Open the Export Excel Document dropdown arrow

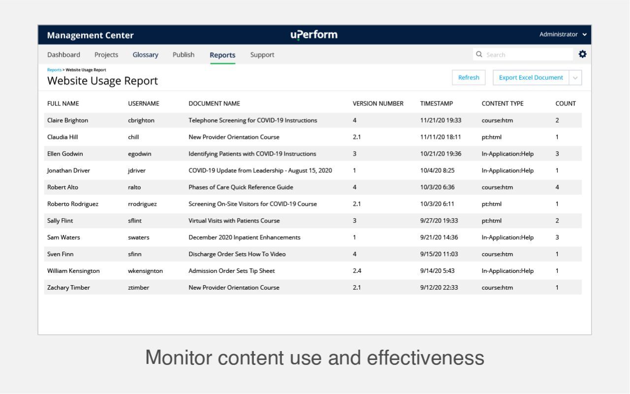575,78
